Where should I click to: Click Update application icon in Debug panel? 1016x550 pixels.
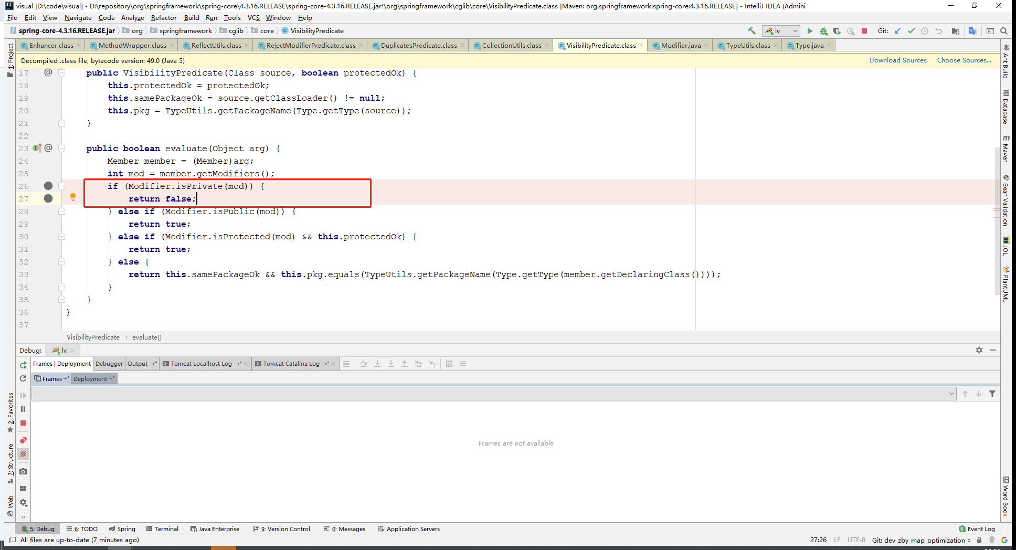(23, 378)
